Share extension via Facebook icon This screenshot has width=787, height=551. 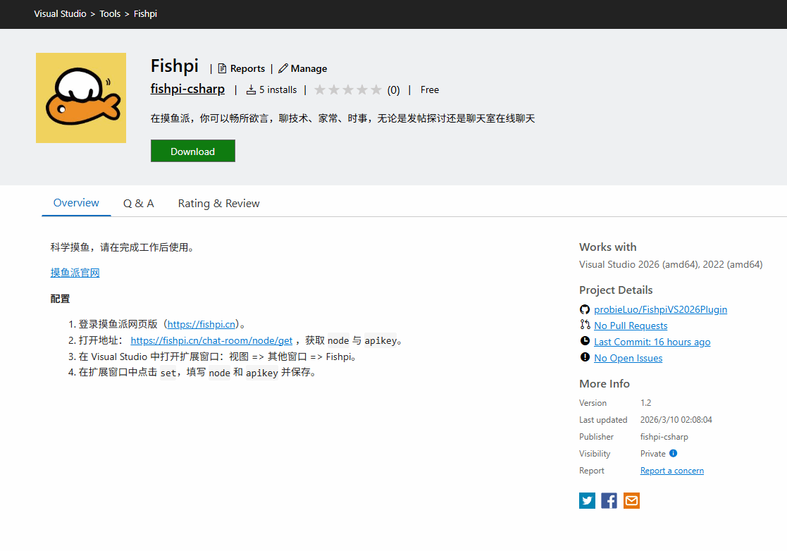coord(609,501)
